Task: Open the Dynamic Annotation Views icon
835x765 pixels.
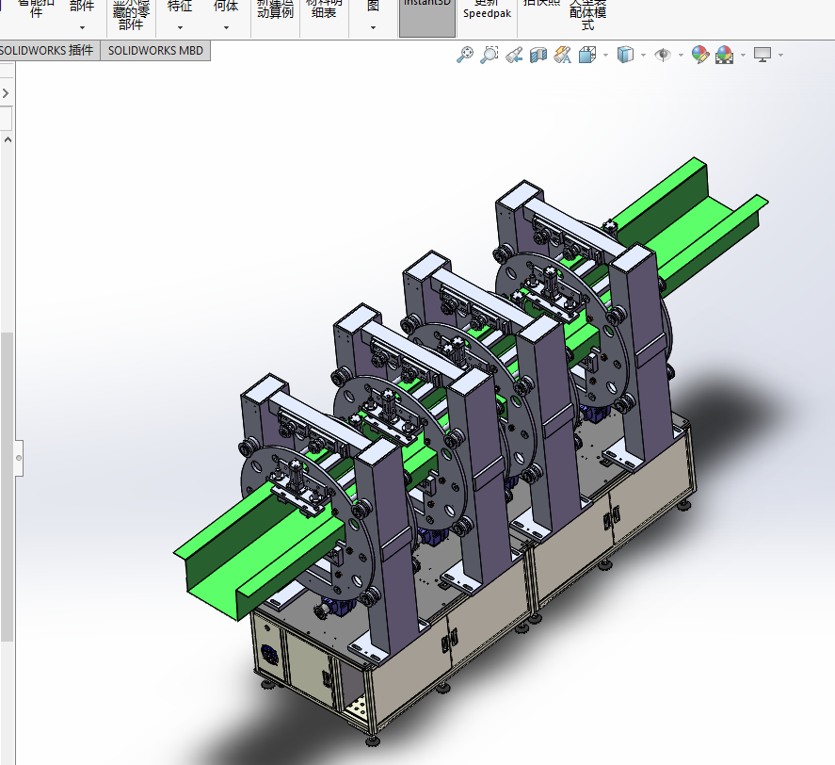Action: click(x=563, y=55)
